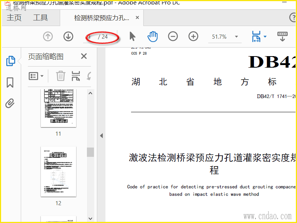Viewport: 297px width, 223px height.
Task: Click the thumbnail panel scroll up arrow
Action: click(x=90, y=93)
